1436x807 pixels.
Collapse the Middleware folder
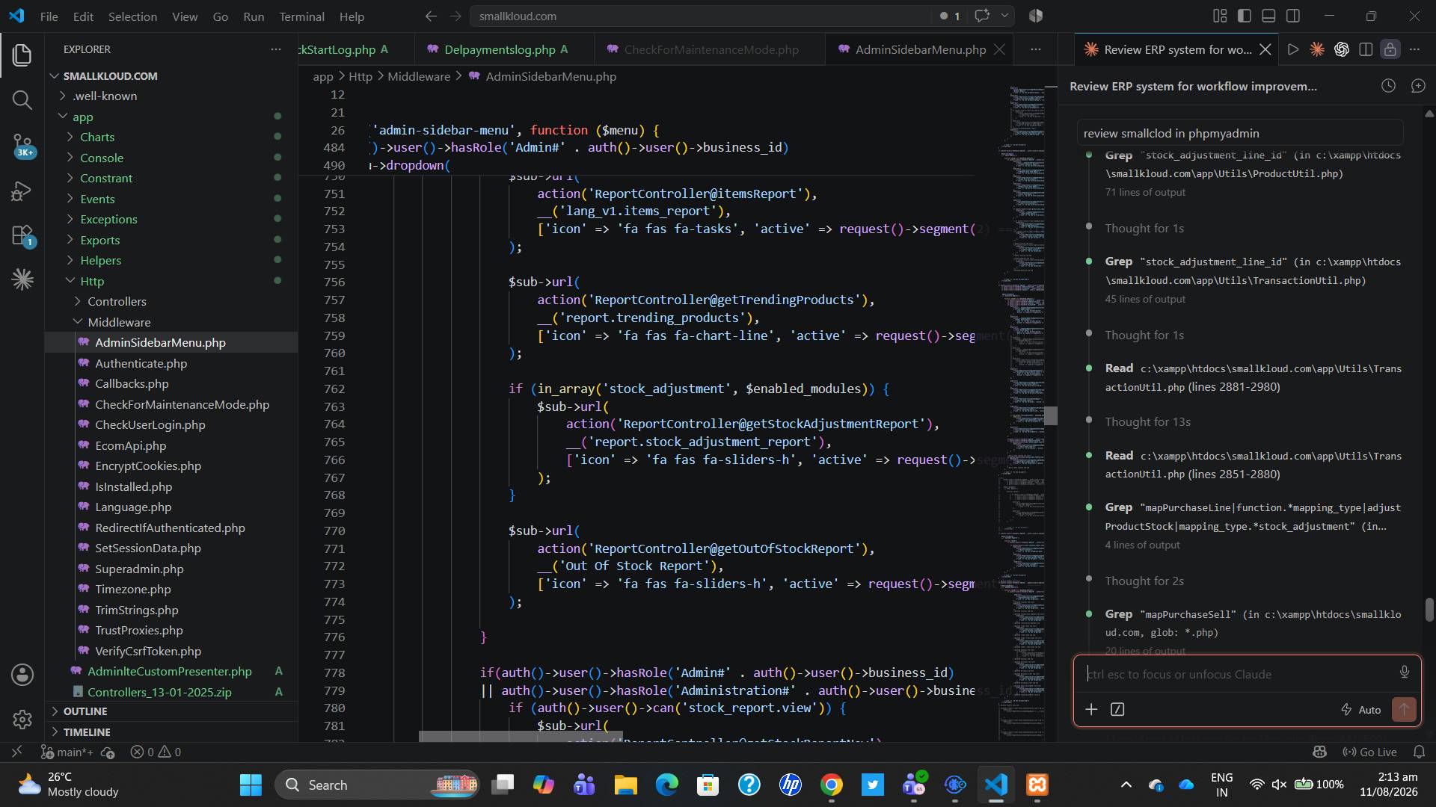[x=119, y=322]
